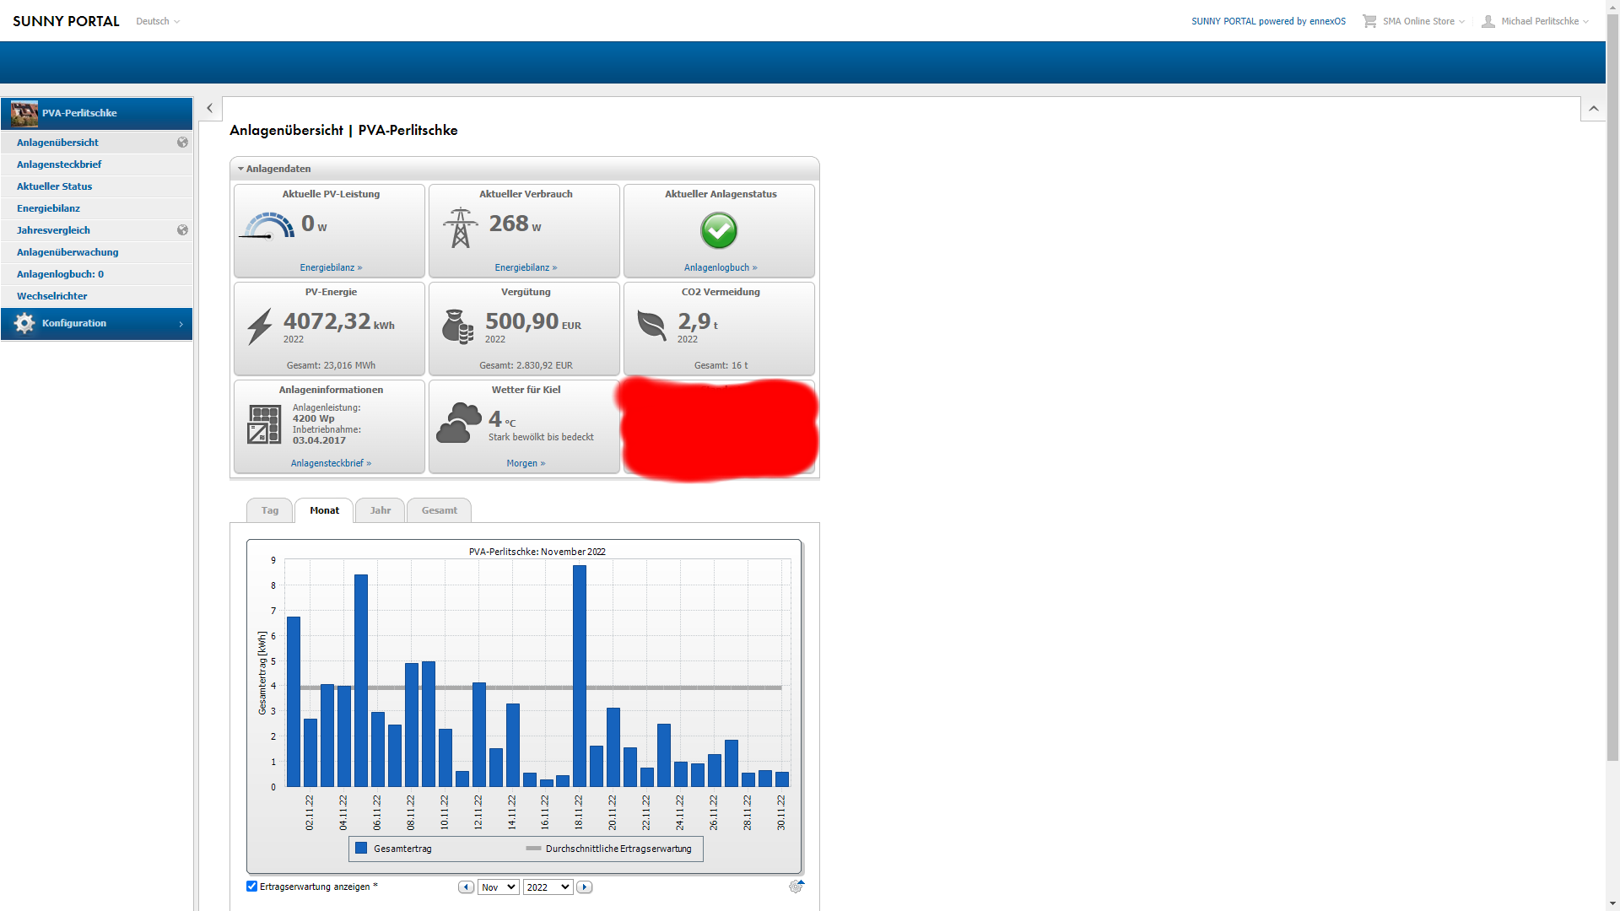Open the Wechselrichter sidebar item

pos(52,296)
